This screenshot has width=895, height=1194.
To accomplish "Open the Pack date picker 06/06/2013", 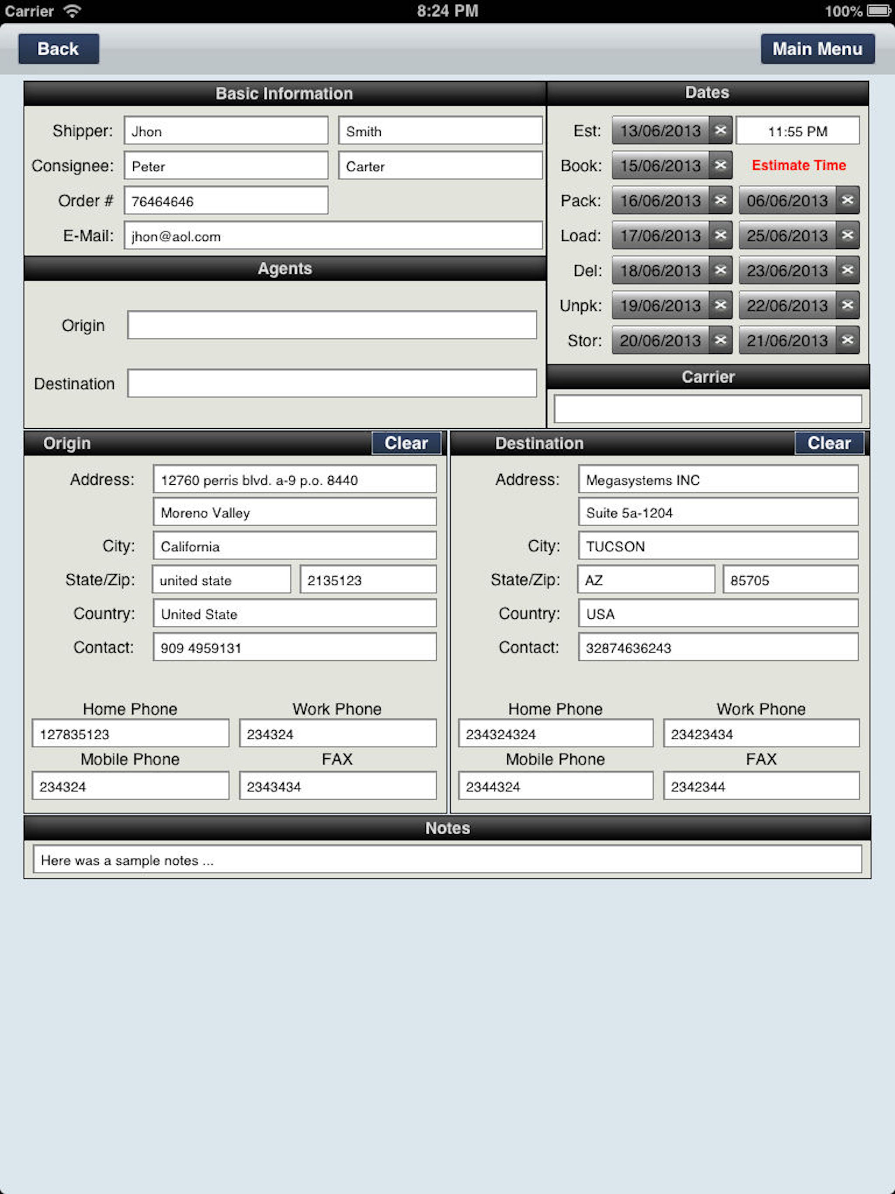I will [x=787, y=200].
